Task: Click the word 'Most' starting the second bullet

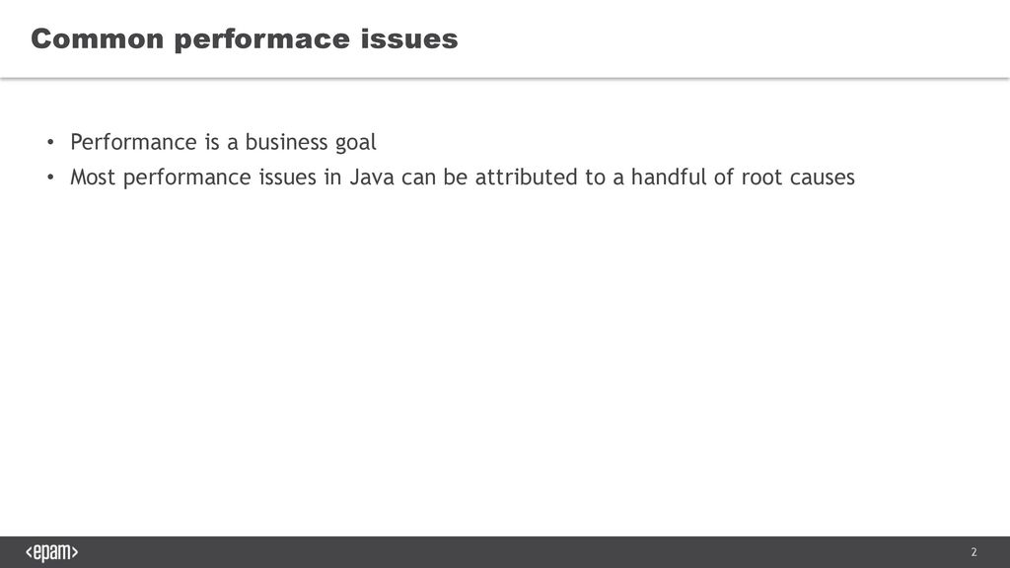Action: tap(92, 177)
